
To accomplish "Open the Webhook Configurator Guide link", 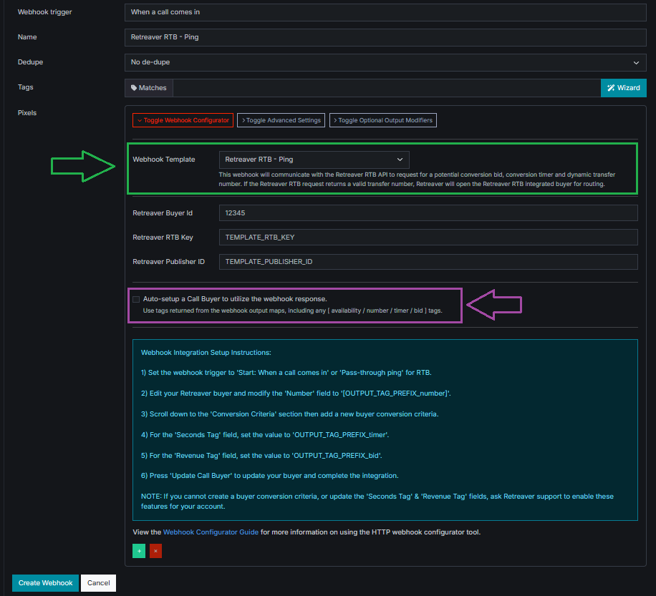I will (x=211, y=532).
